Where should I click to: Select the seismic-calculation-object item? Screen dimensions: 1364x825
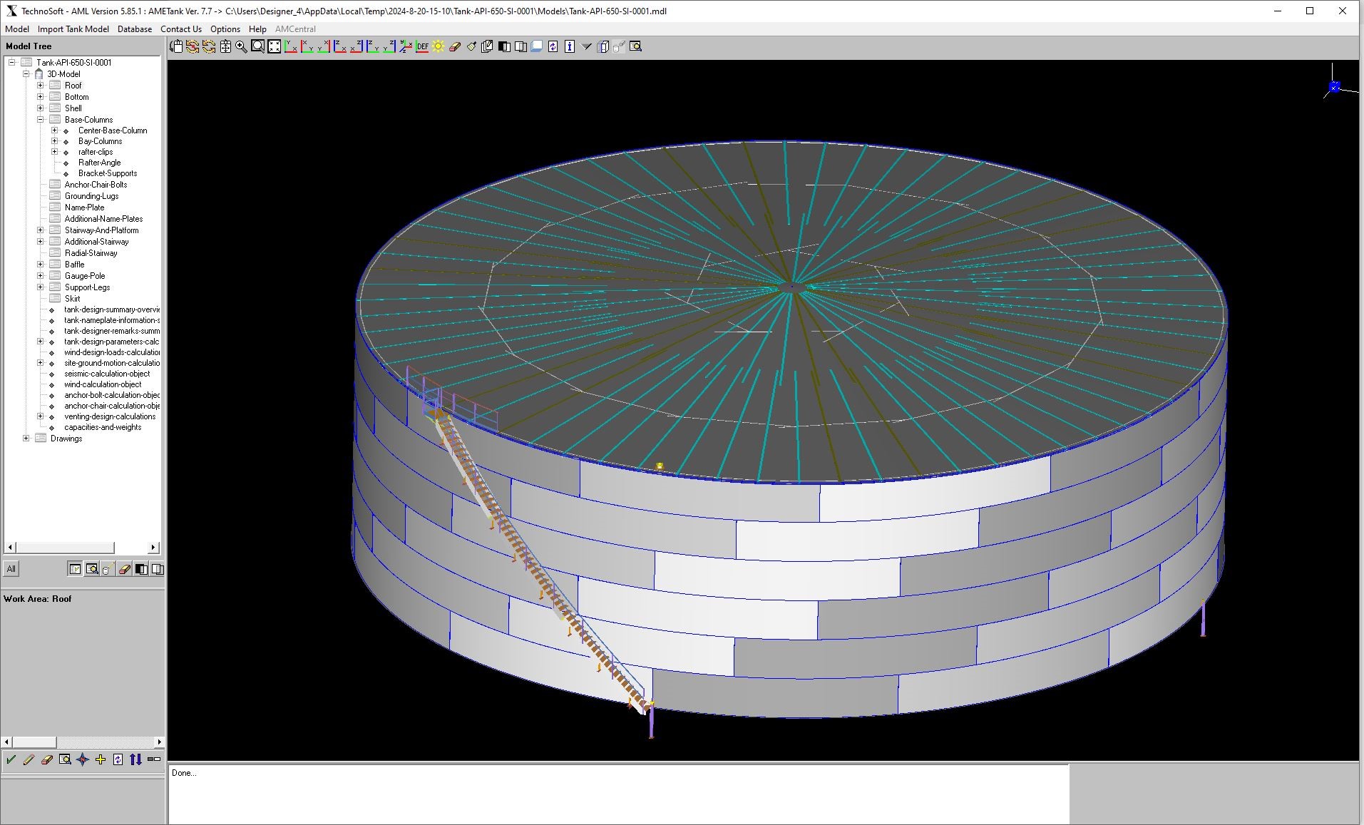coord(107,373)
